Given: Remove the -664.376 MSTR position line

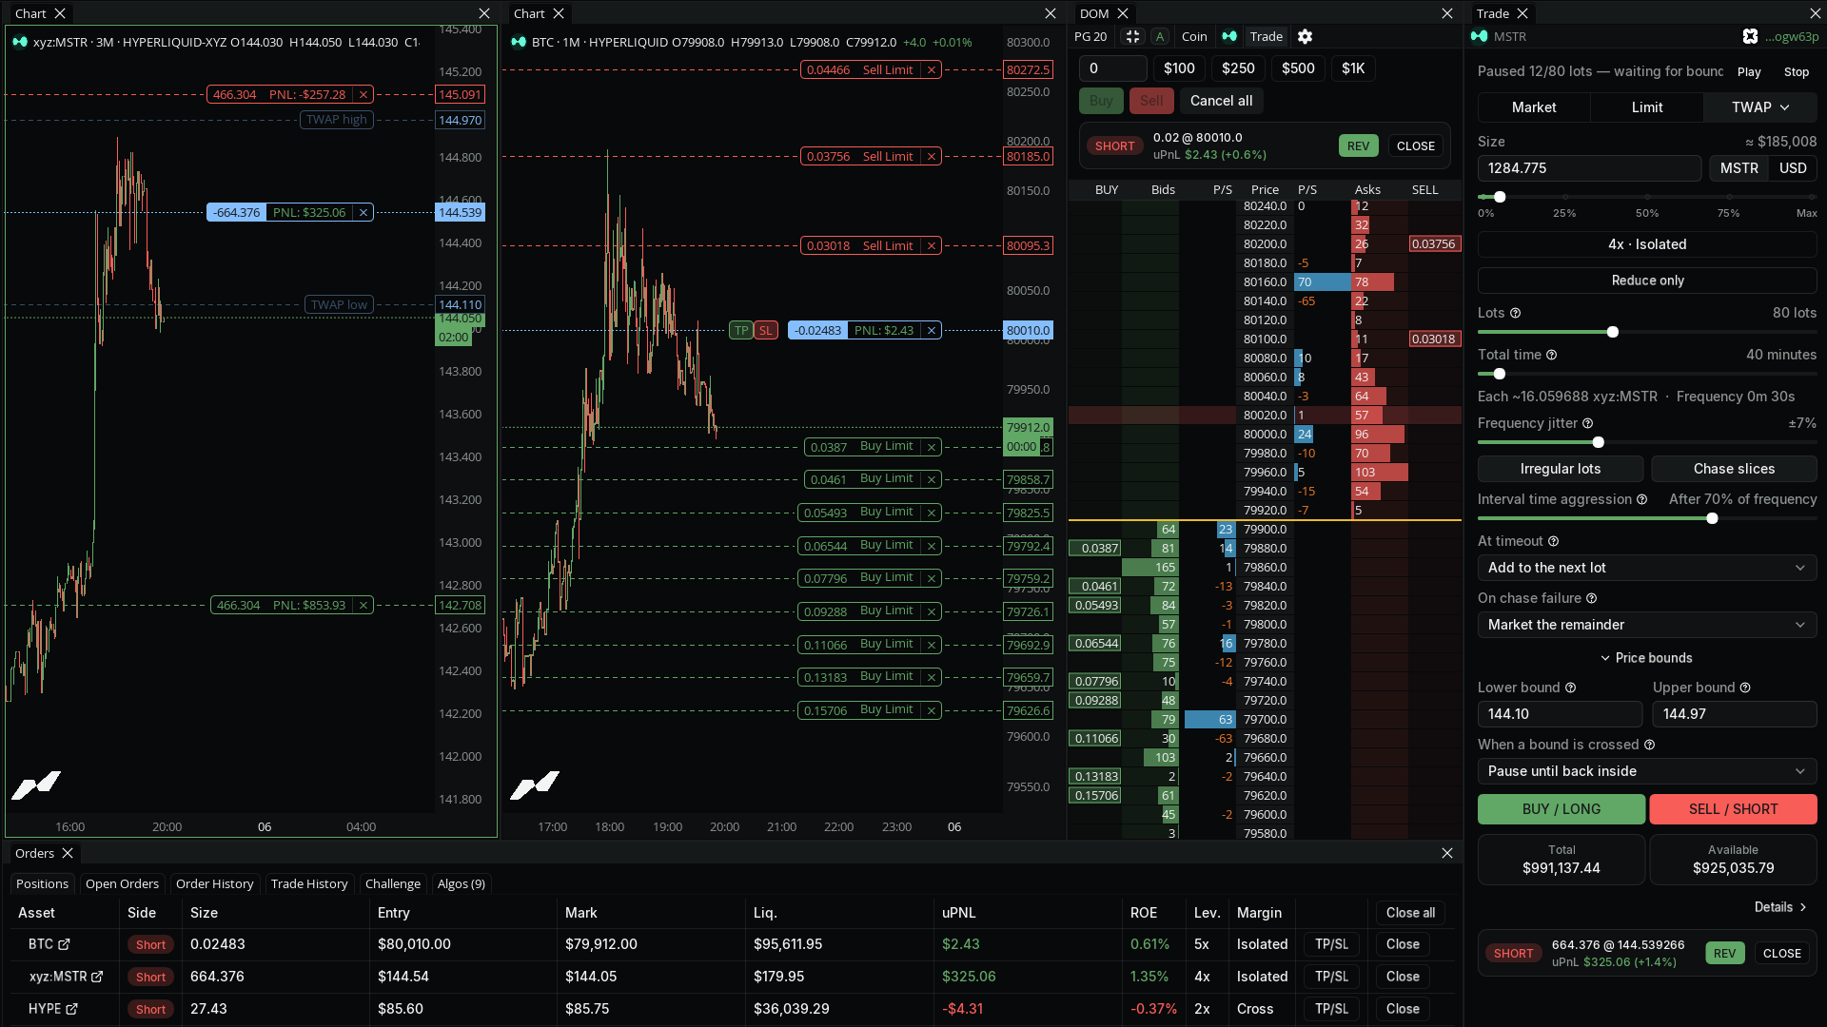Looking at the screenshot, I should (363, 213).
